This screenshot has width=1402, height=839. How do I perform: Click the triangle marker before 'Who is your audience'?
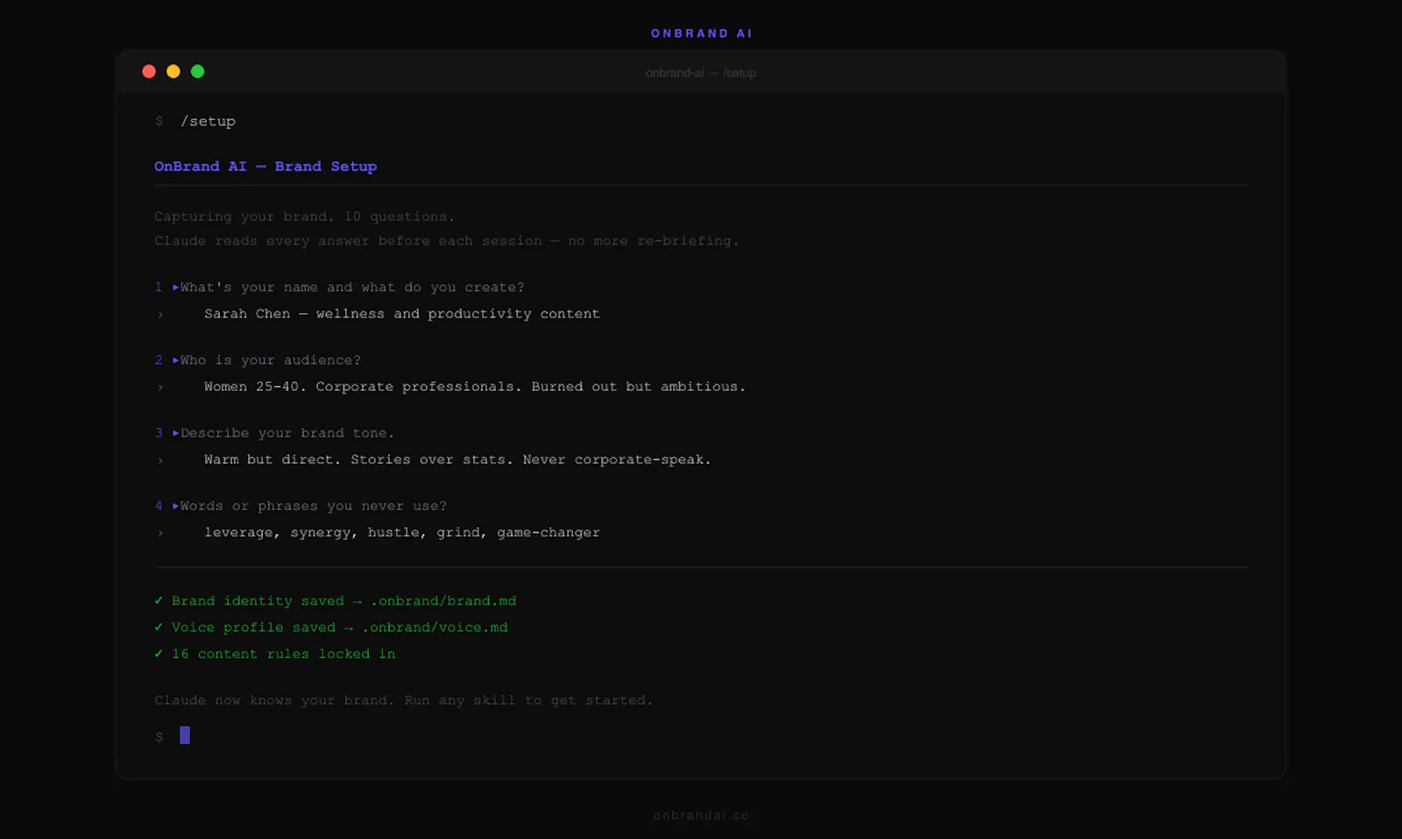(x=175, y=360)
